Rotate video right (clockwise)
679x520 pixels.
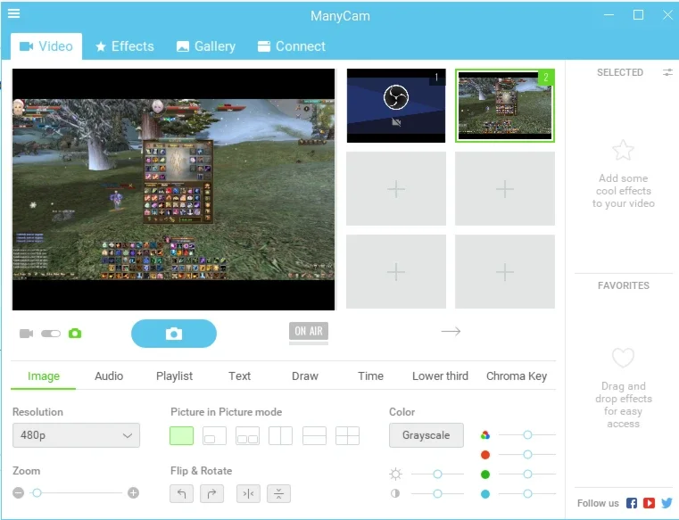coord(211,493)
